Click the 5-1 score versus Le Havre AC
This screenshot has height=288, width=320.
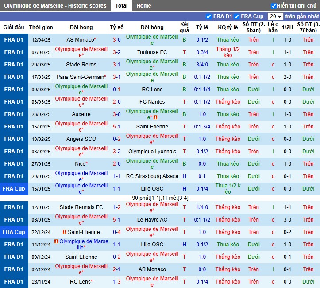[x=117, y=220]
